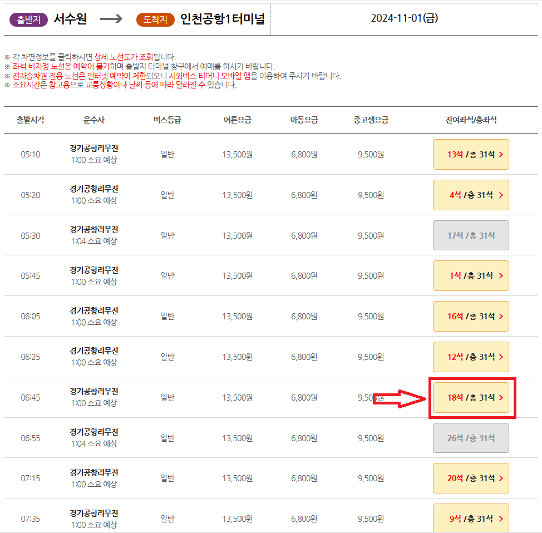Click the disabled 17석 button for 05:30
Screen dimensions: 542x533
471,235
